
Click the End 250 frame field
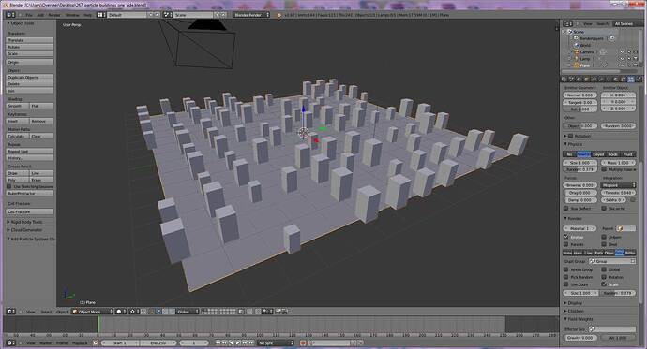158,342
